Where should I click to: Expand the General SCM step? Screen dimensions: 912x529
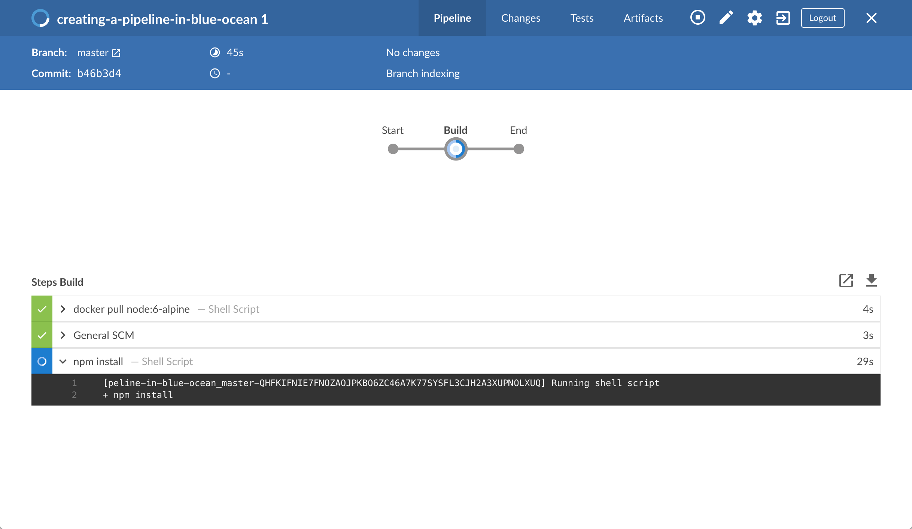click(x=63, y=335)
